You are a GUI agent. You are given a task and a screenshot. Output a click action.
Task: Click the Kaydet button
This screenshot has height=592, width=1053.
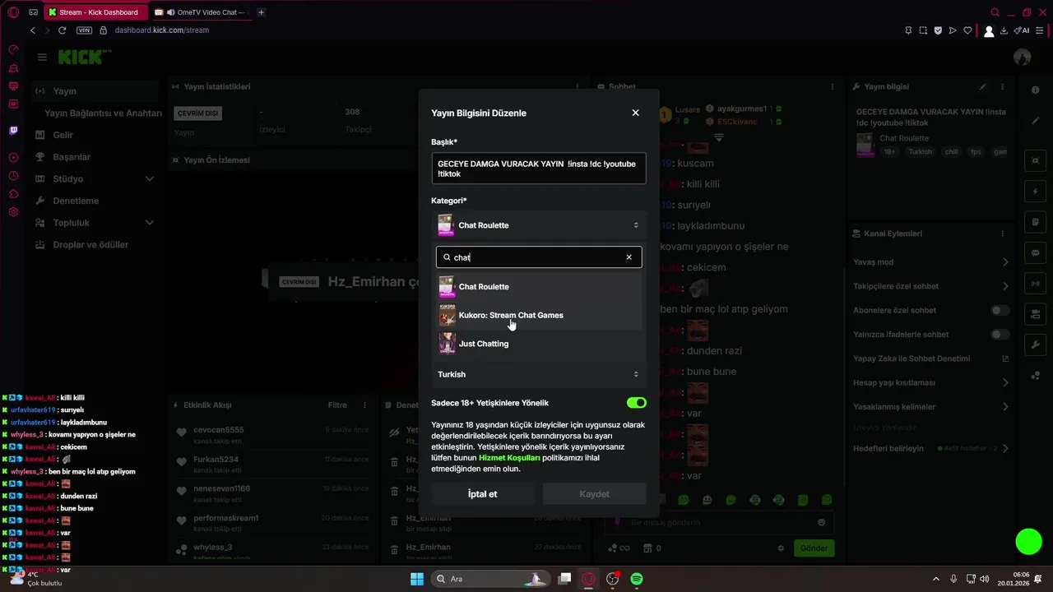(594, 494)
